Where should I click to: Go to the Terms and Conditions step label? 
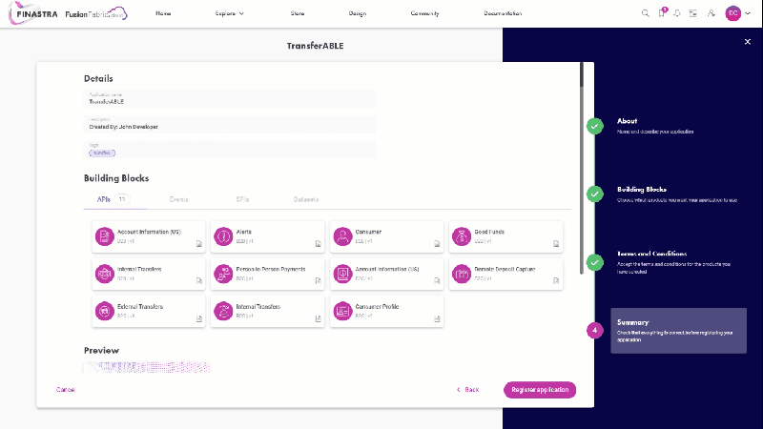tap(651, 254)
